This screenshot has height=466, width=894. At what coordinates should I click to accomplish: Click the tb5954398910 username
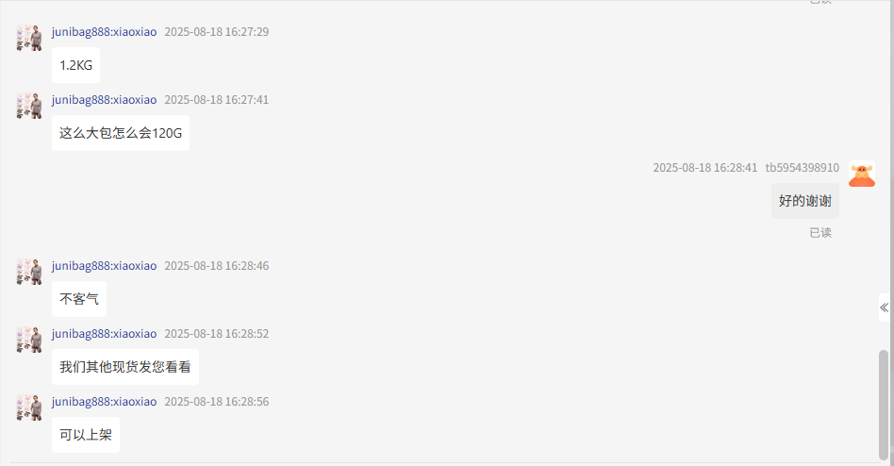coord(803,168)
